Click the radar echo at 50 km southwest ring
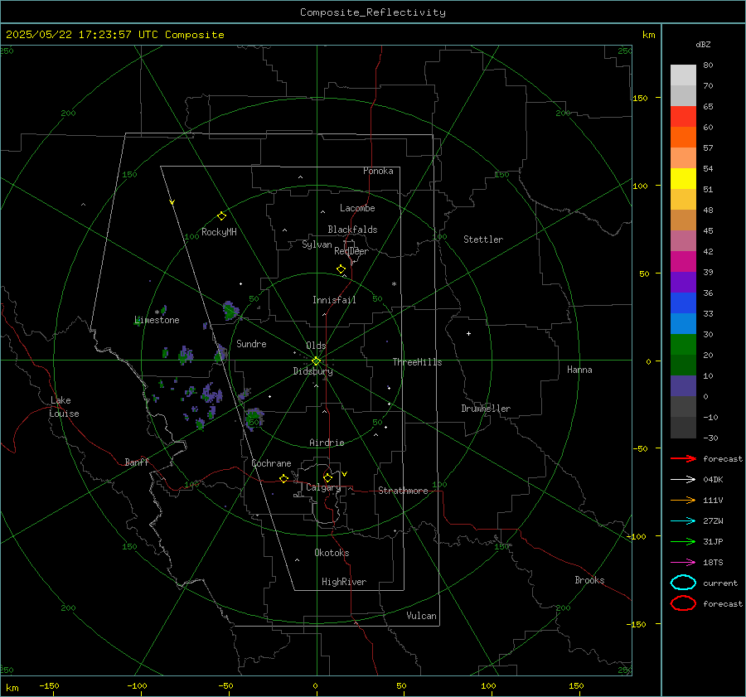Viewport: 746px width, 697px height. pos(254,419)
